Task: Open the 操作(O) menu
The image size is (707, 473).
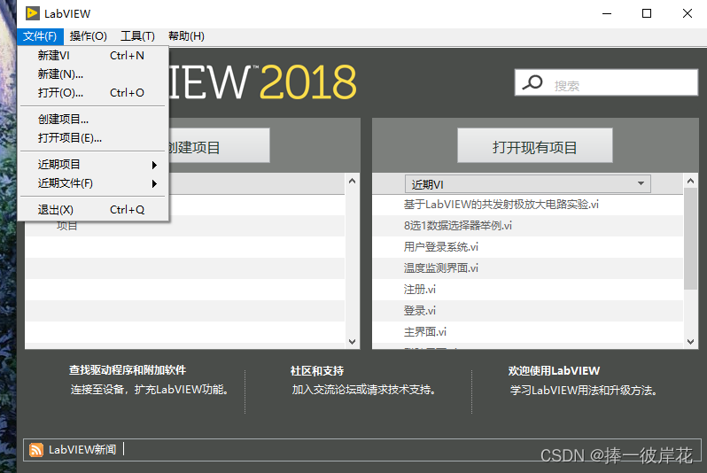Action: 89,36
